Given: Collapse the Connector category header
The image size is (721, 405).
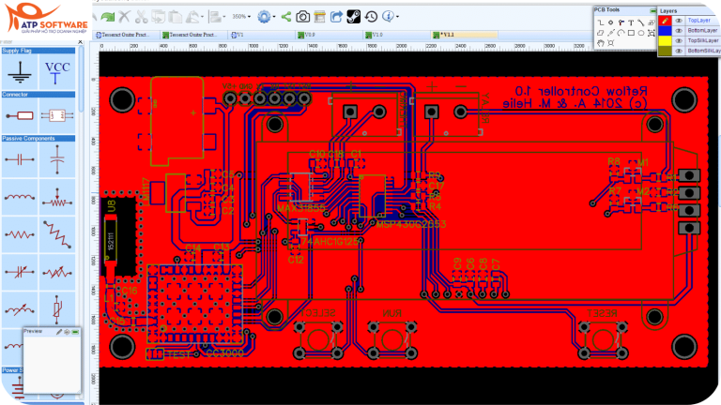Looking at the screenshot, I should click(38, 94).
